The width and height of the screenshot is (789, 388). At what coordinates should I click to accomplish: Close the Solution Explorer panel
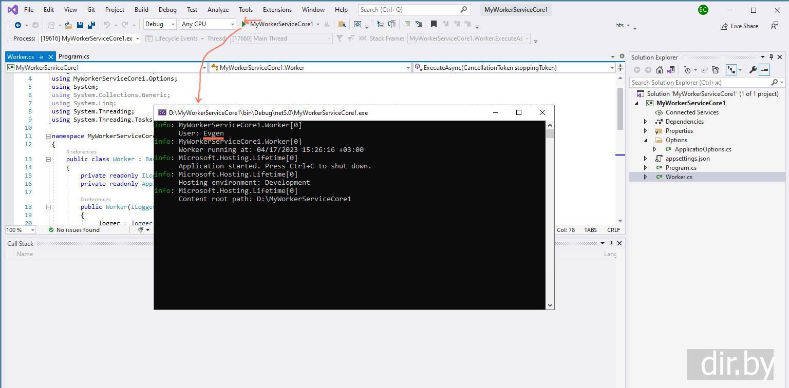(780, 57)
